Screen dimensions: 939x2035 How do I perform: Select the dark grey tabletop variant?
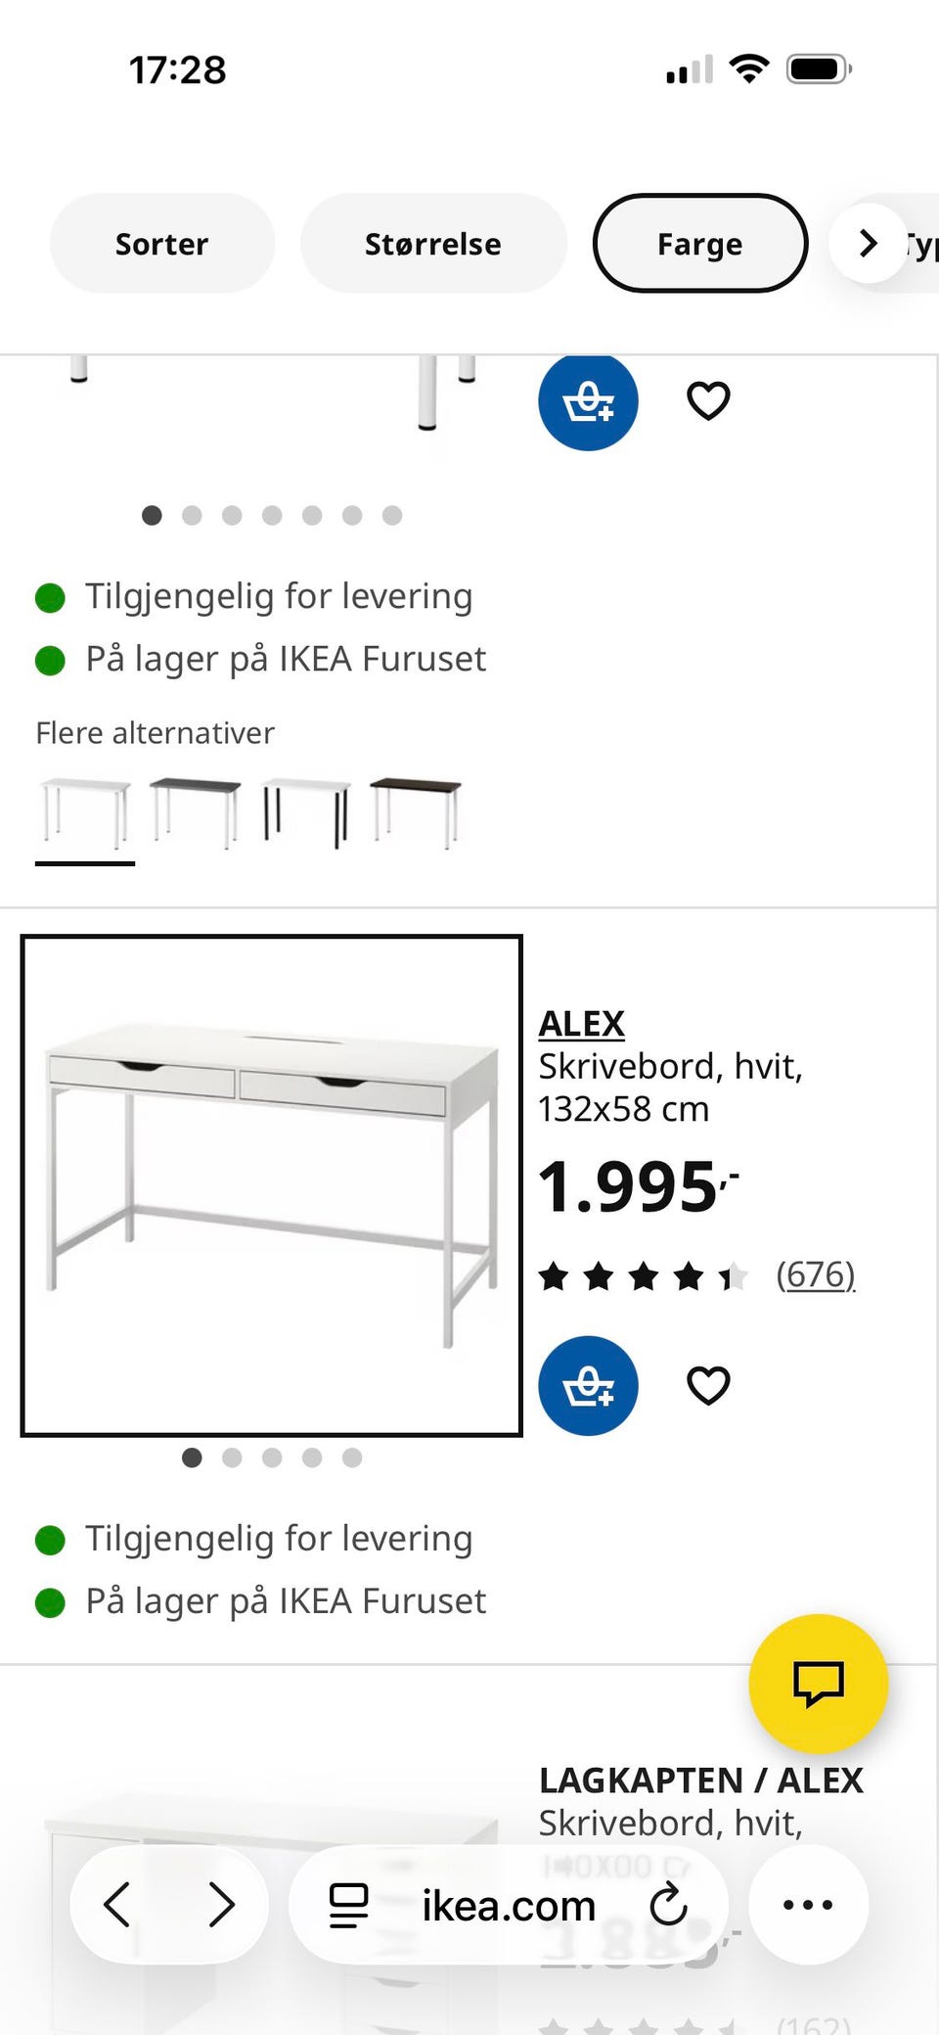[196, 813]
